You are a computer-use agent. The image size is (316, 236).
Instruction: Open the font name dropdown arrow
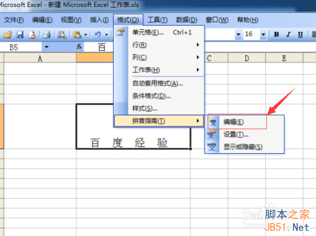tap(238, 34)
